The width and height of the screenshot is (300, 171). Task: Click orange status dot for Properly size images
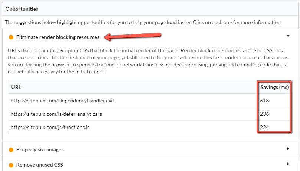(11, 150)
